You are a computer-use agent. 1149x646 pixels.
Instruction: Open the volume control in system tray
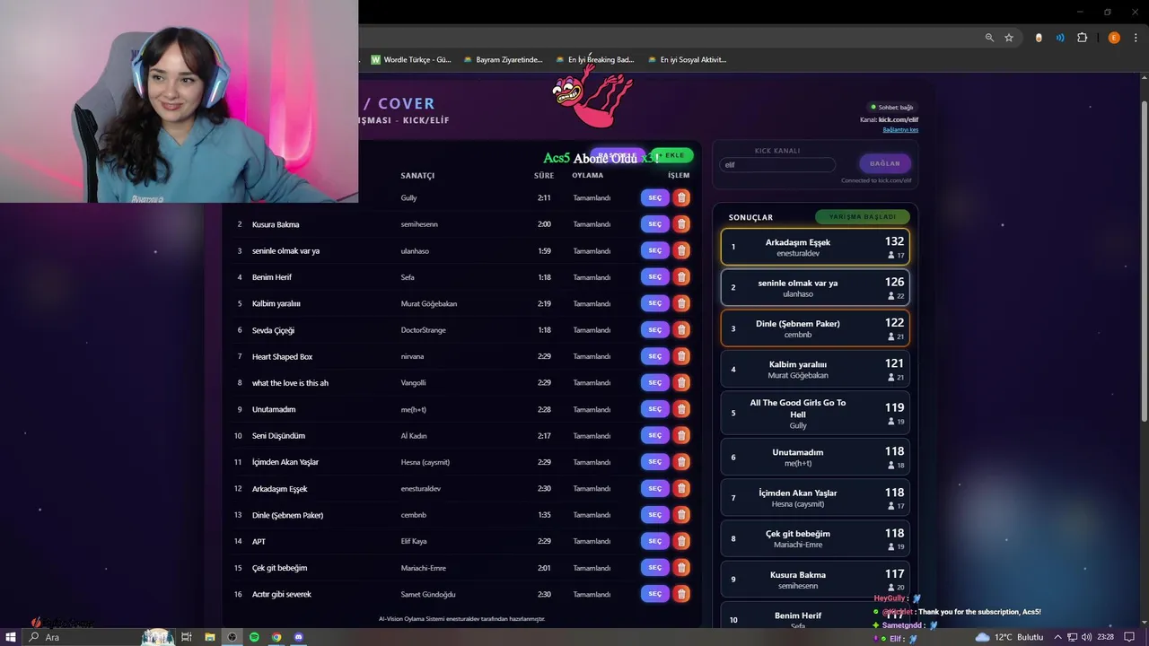(x=1087, y=637)
